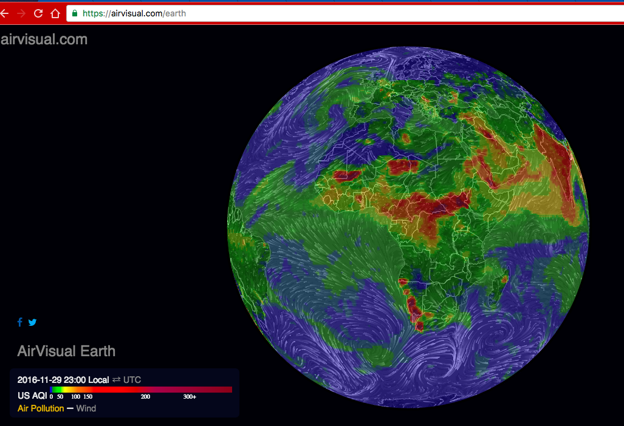Click the 300+ value on the AQI scale
624x426 pixels.
tap(190, 397)
